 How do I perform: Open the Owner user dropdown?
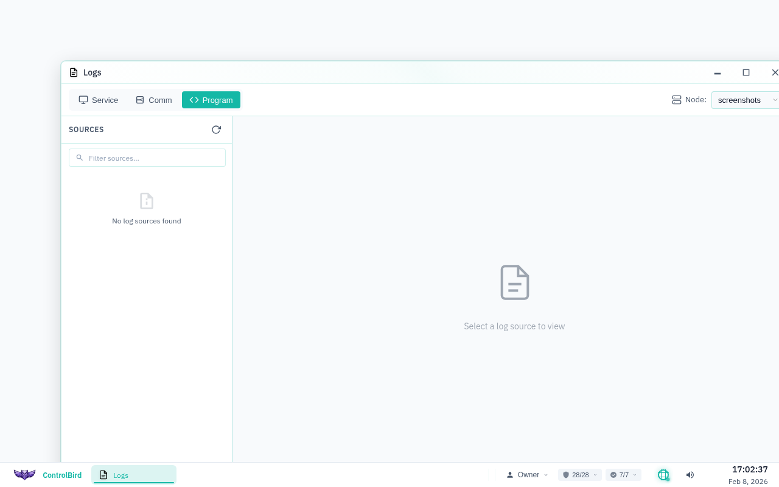click(x=527, y=475)
